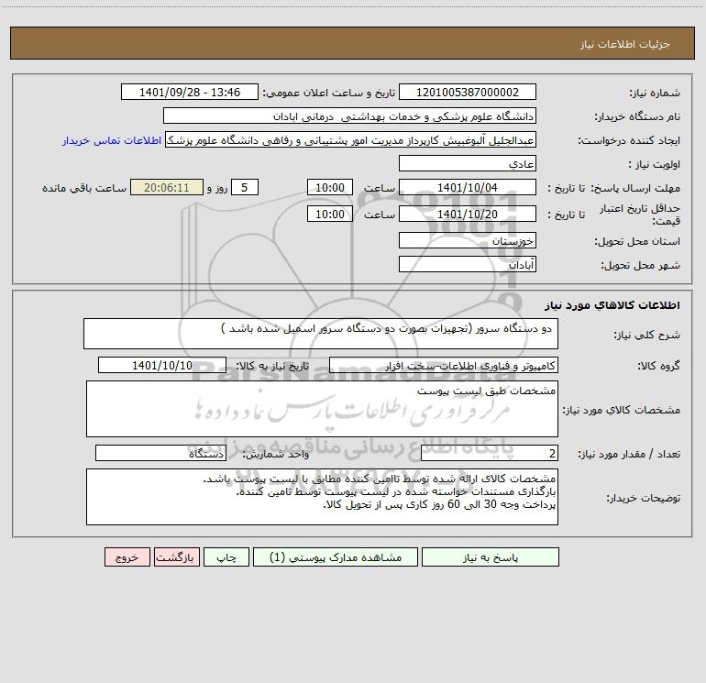Click response deadline time 10:00 field

(x=329, y=188)
